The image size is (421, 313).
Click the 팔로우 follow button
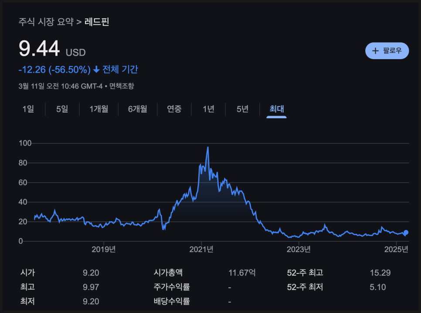pyautogui.click(x=387, y=50)
